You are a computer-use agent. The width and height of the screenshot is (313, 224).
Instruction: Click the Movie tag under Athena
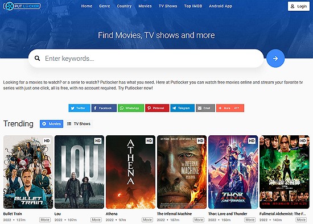tap(147, 219)
